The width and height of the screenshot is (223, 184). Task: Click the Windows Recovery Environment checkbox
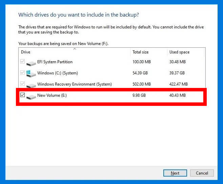click(x=22, y=84)
